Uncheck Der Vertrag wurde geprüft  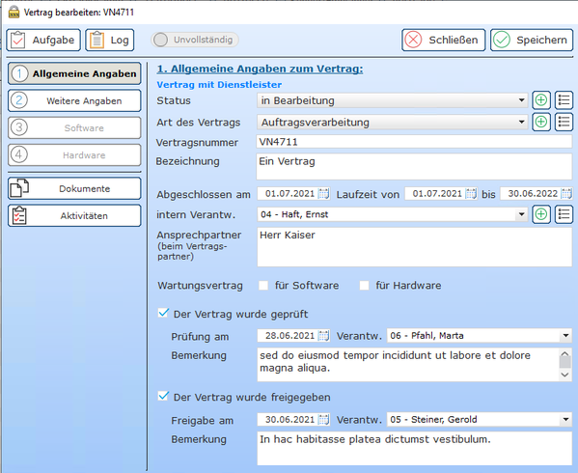click(x=163, y=314)
